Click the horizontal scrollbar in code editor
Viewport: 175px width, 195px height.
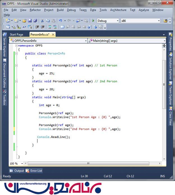coord(88,163)
